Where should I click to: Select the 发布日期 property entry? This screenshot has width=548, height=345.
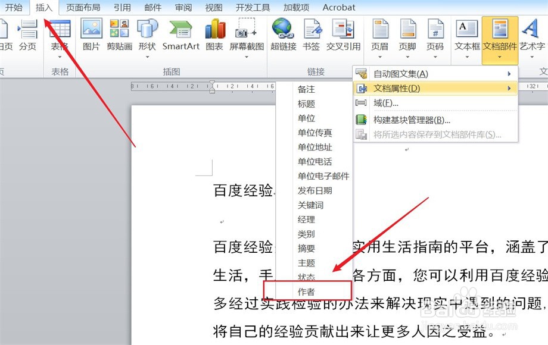[x=314, y=190]
